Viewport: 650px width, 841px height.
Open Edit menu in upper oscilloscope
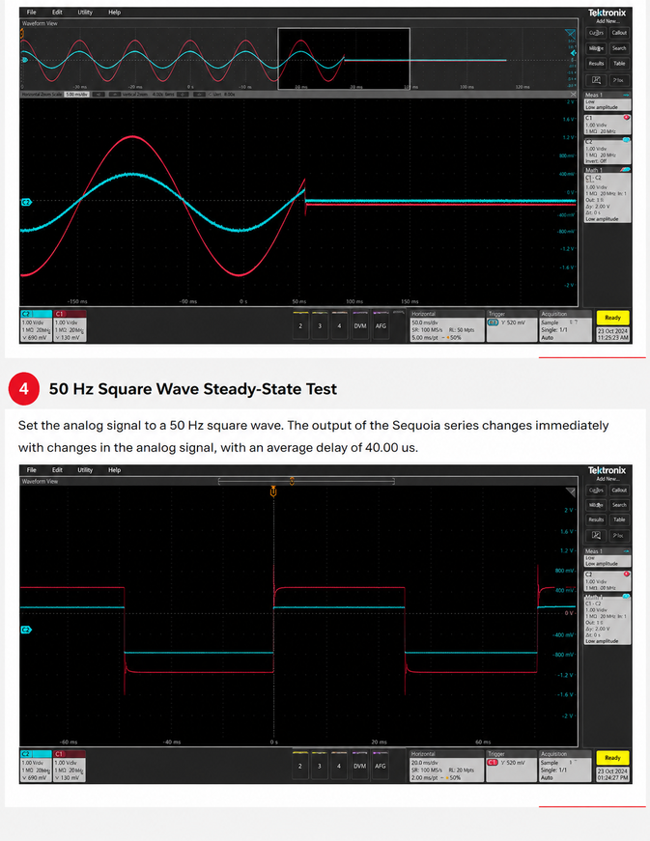(57, 12)
